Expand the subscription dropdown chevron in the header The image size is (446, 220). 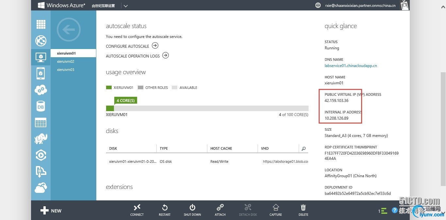[x=126, y=6]
